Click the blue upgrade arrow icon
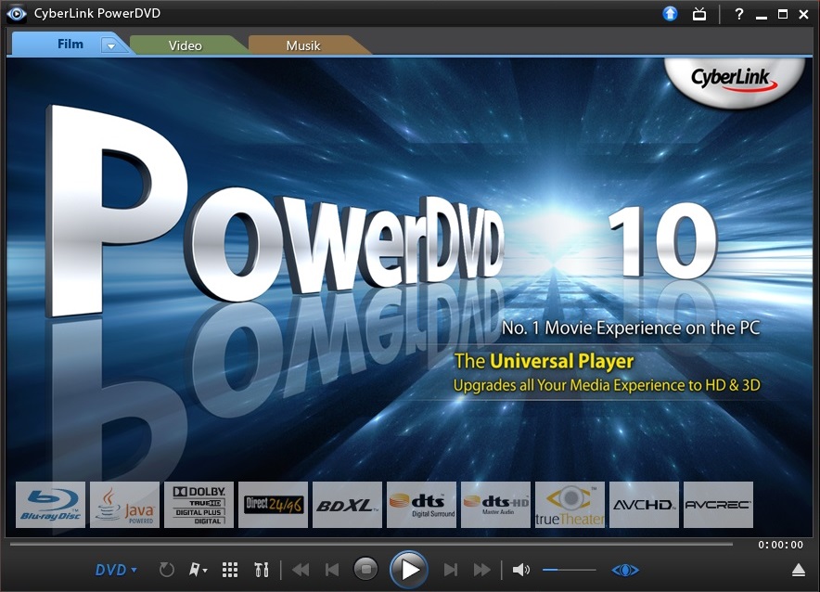Image resolution: width=820 pixels, height=592 pixels. pyautogui.click(x=670, y=14)
